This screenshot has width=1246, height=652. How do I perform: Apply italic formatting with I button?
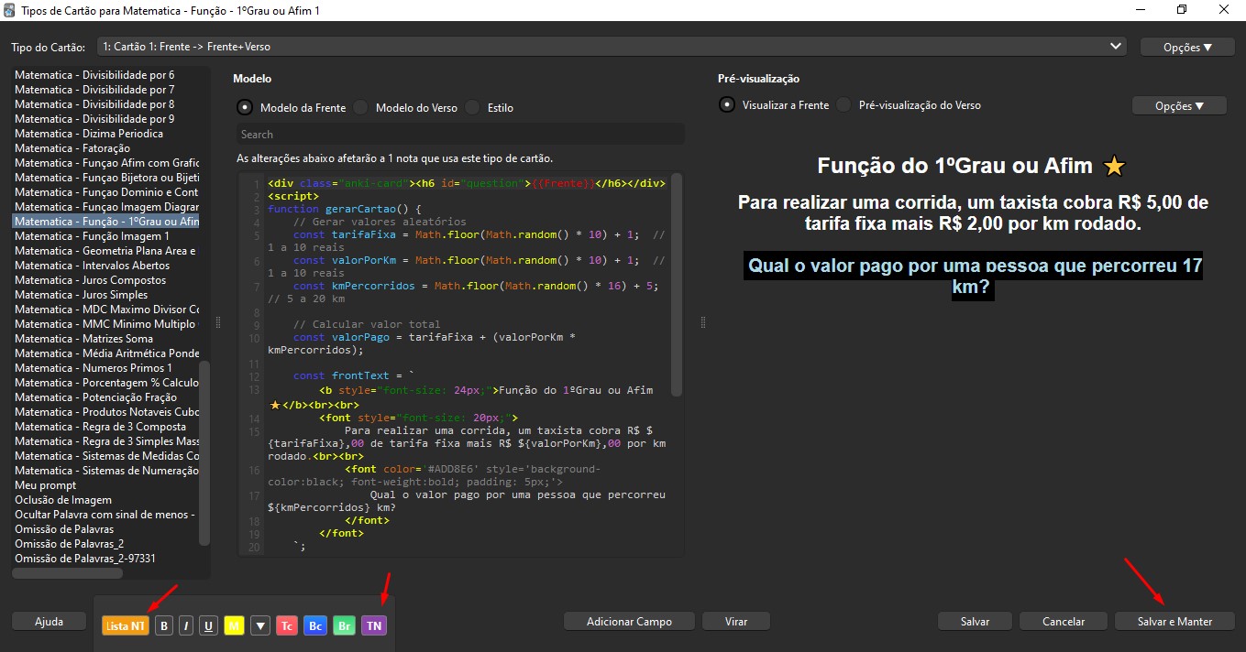coord(186,625)
